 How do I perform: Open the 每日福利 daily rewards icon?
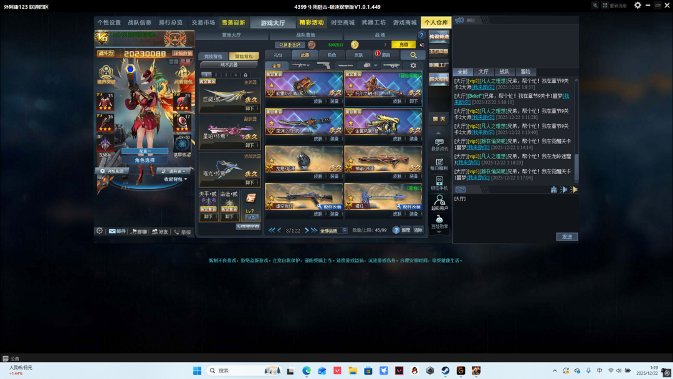[x=439, y=165]
